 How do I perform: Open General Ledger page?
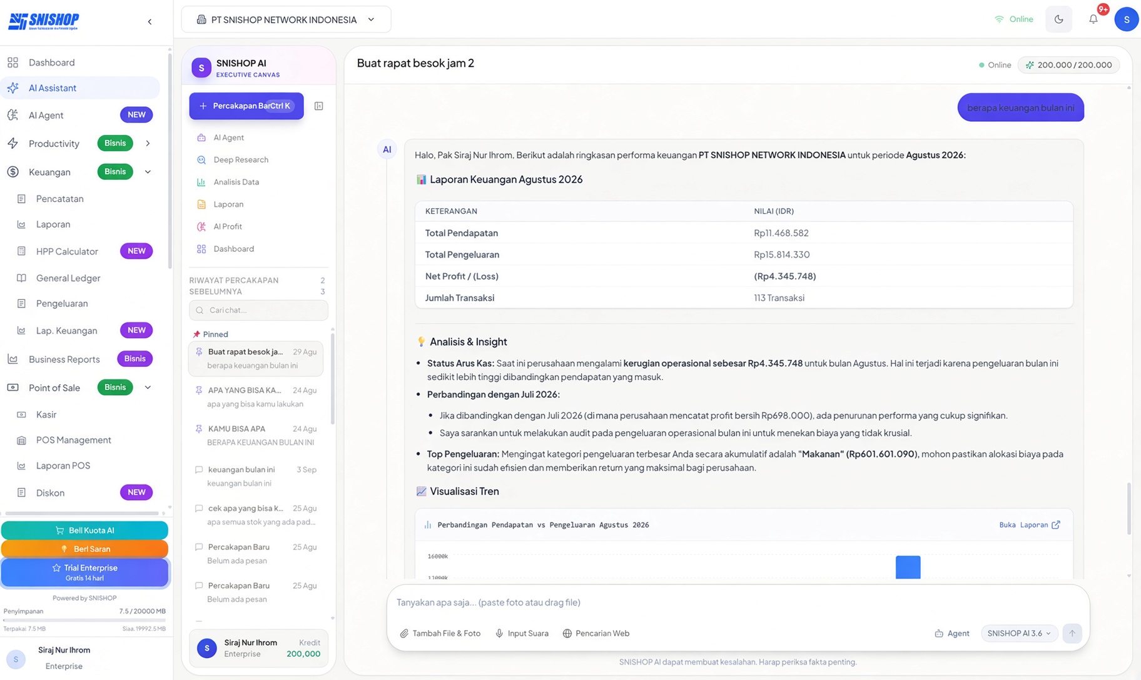[84, 278]
